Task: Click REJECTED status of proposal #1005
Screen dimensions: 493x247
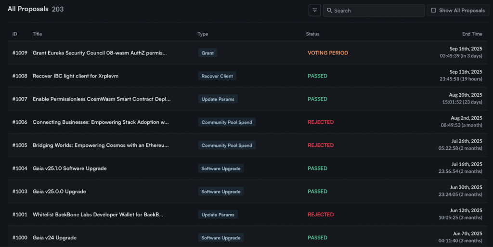Action: 321,145
